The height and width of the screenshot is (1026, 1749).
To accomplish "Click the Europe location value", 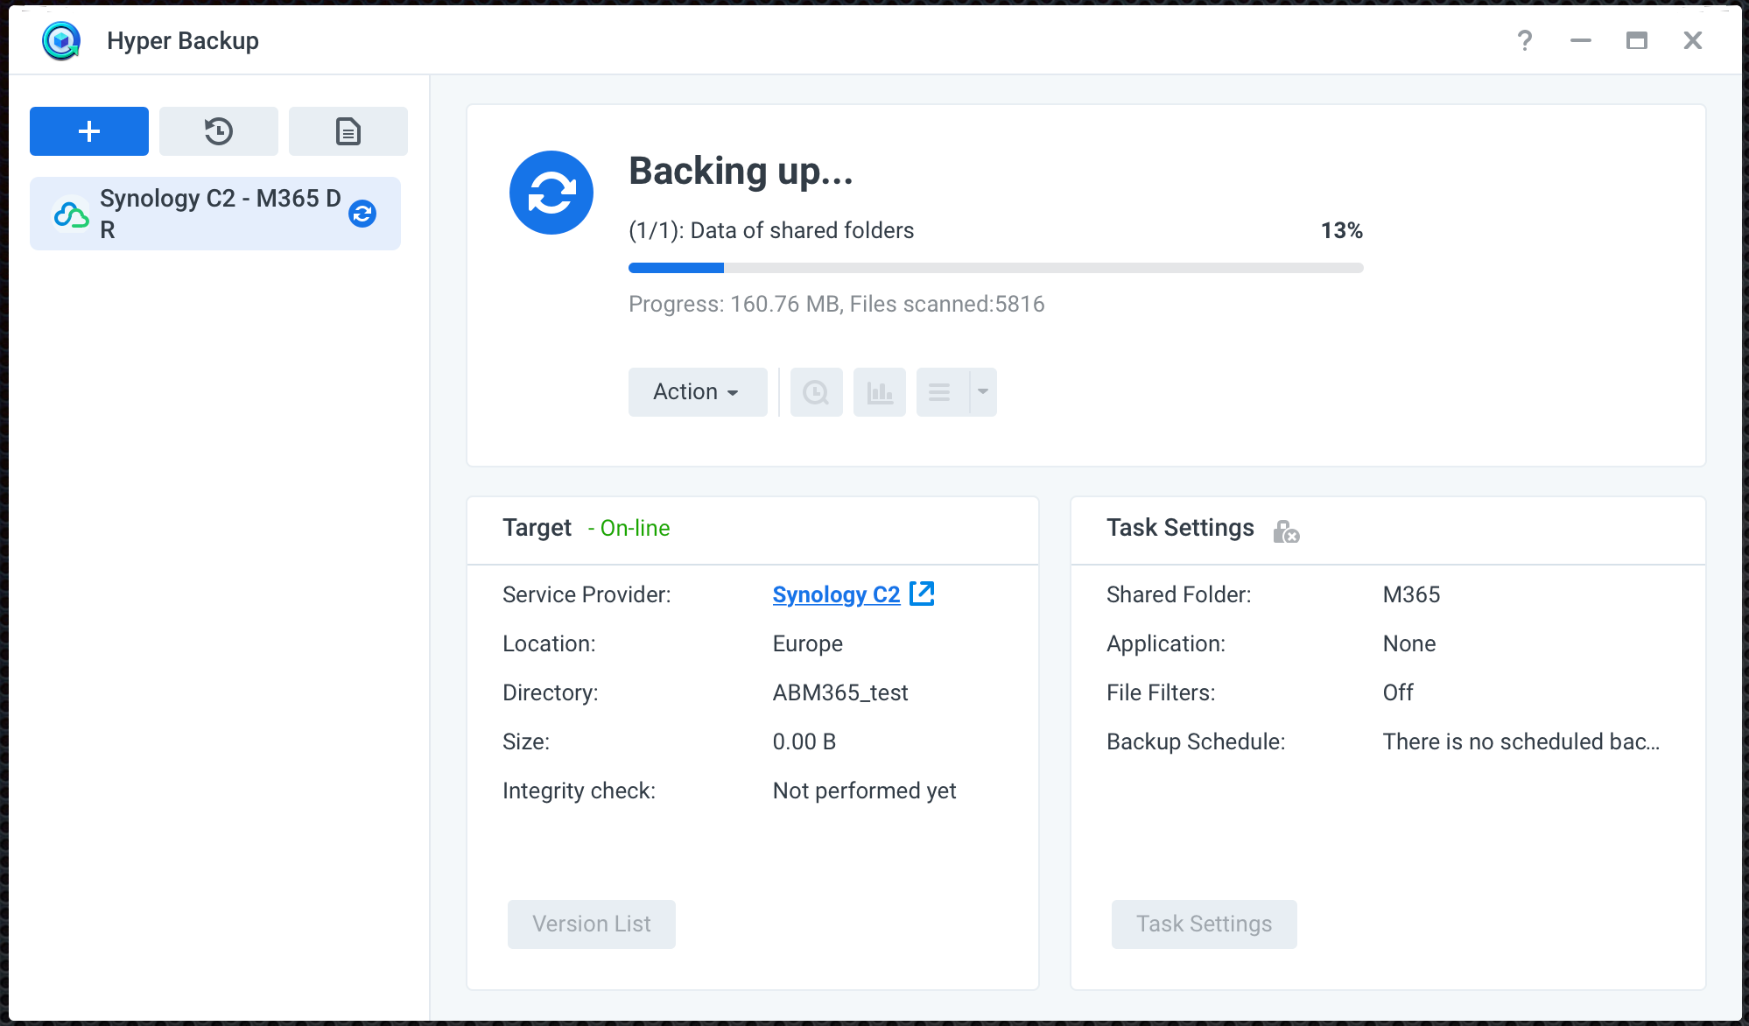I will [807, 643].
